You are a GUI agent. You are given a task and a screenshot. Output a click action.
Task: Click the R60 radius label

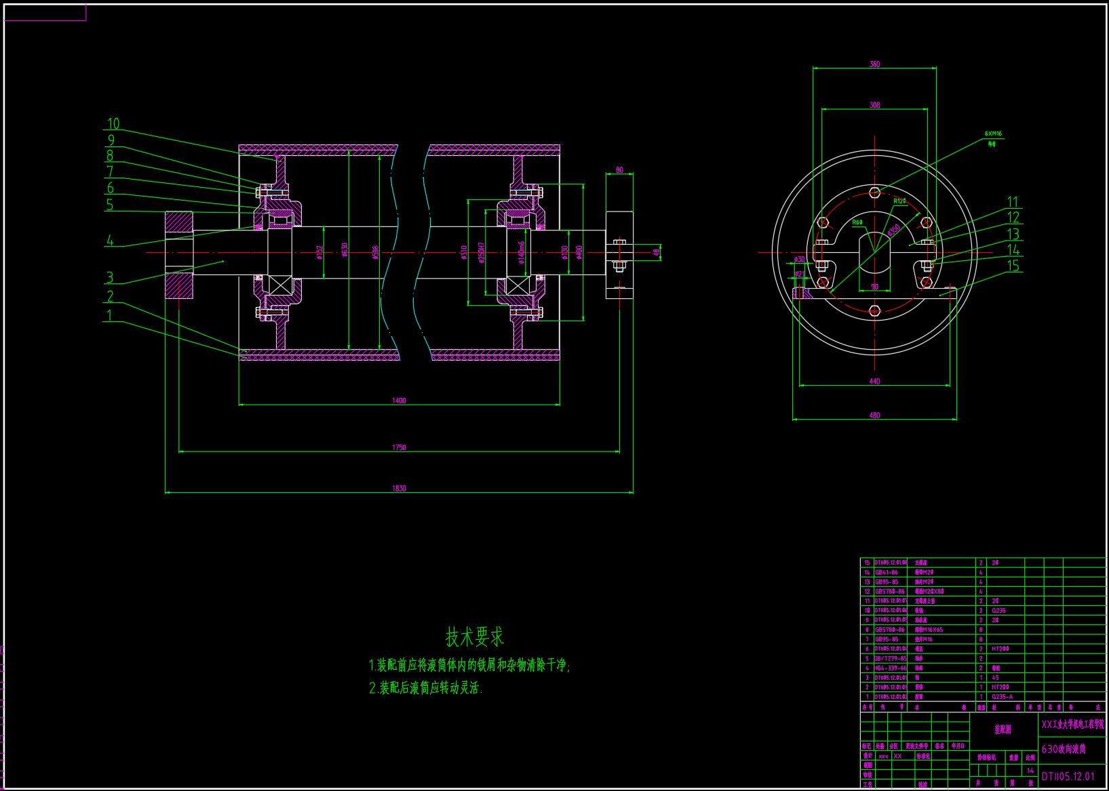[x=857, y=222]
